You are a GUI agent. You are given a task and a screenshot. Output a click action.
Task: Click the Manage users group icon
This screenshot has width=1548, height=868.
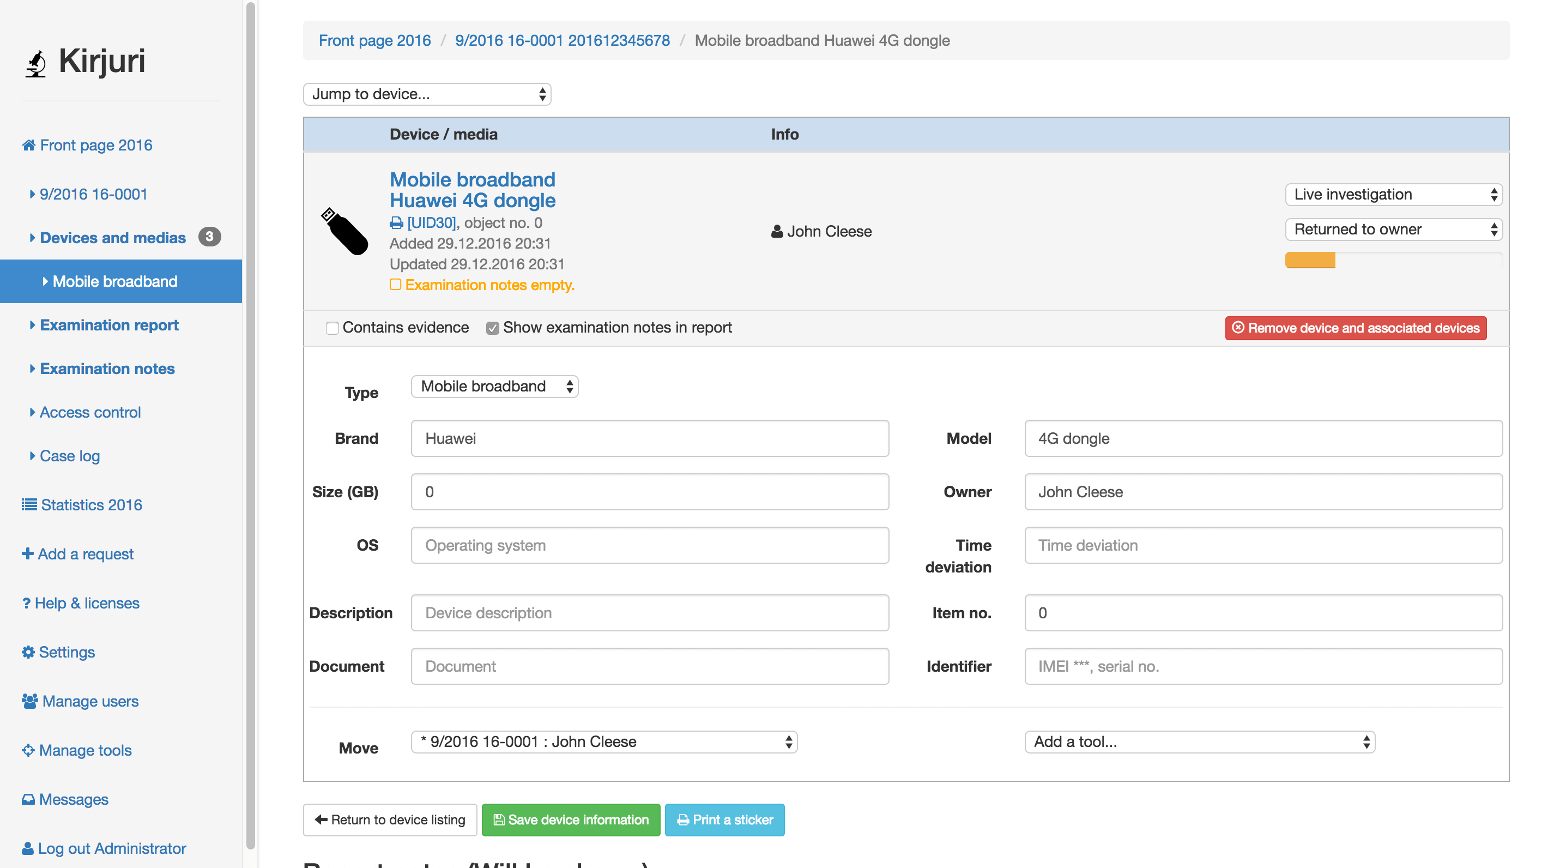[x=29, y=701]
